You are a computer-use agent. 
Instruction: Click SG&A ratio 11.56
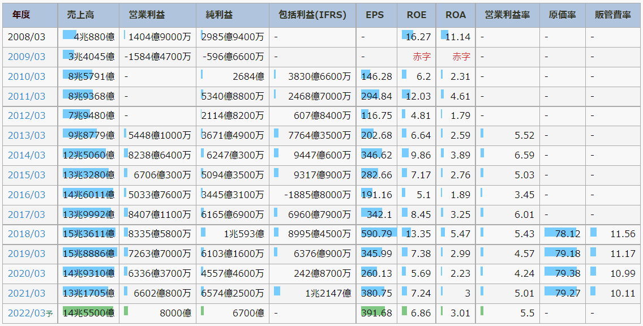(623, 234)
